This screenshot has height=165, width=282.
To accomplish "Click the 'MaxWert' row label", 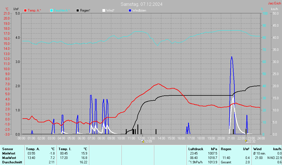I will (9, 158).
